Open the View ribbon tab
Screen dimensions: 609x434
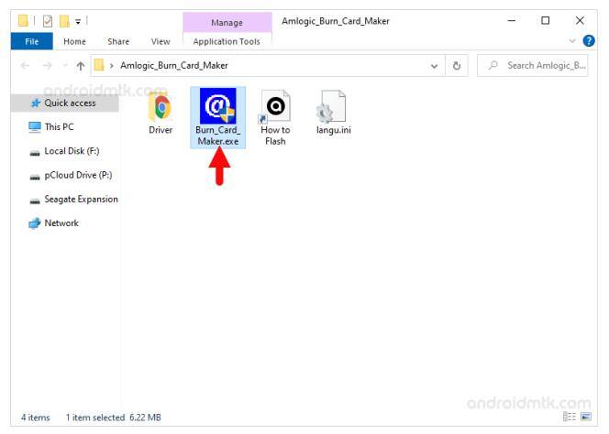click(x=161, y=41)
